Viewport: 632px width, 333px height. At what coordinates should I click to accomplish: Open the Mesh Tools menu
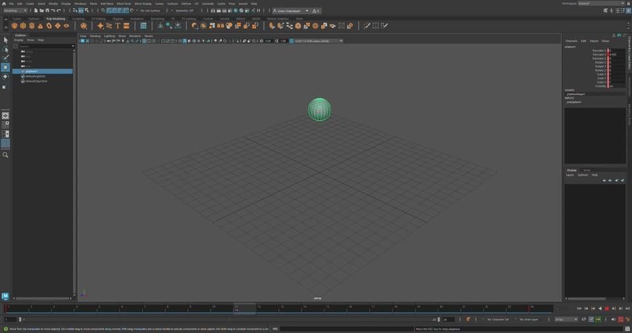[x=124, y=4]
